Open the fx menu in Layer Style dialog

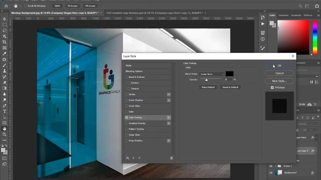pyautogui.click(x=127, y=158)
